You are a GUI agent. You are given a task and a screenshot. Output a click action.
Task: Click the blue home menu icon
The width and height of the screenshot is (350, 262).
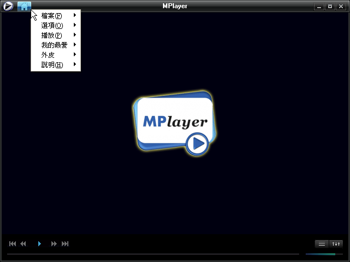[x=24, y=7]
